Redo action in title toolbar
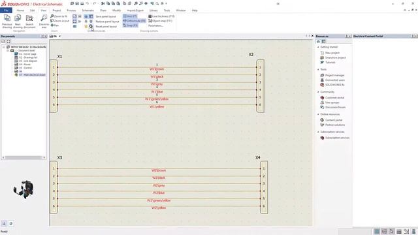Screen dimensions: 418x235 [94, 3]
